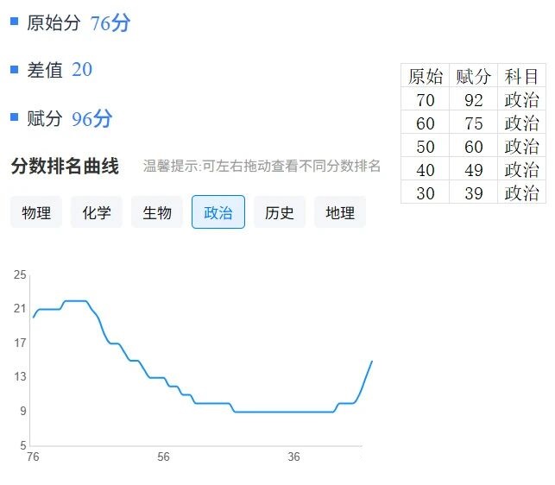Image resolution: width=555 pixels, height=485 pixels.
Task: Click the 76分 raw score value
Action: 110,23
